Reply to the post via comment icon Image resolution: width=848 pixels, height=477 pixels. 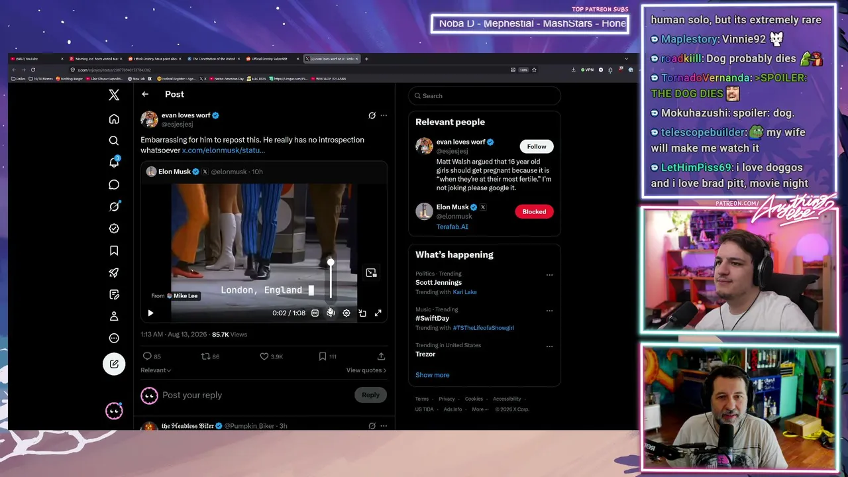147,356
